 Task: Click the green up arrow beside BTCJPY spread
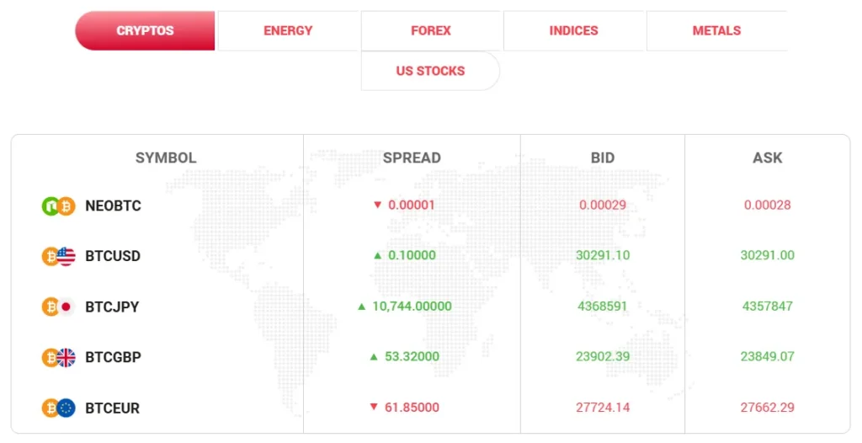[x=361, y=307]
